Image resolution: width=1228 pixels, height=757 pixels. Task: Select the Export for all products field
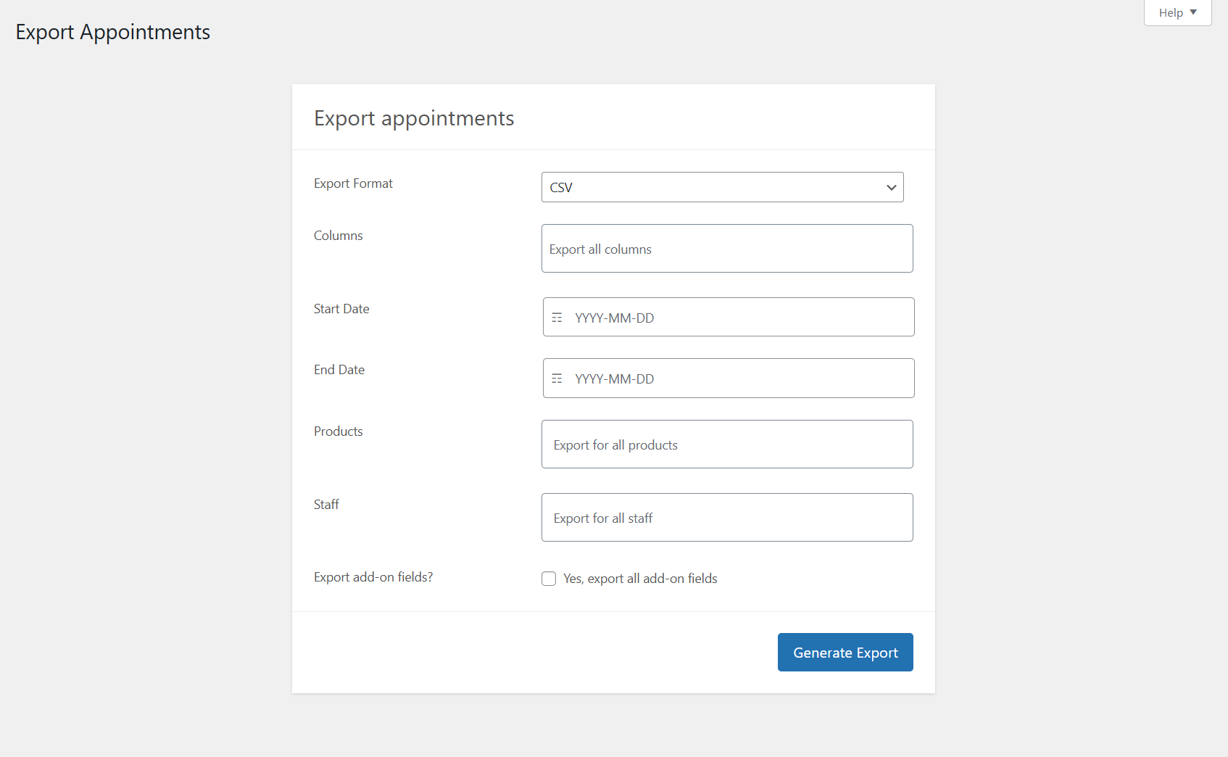(726, 444)
